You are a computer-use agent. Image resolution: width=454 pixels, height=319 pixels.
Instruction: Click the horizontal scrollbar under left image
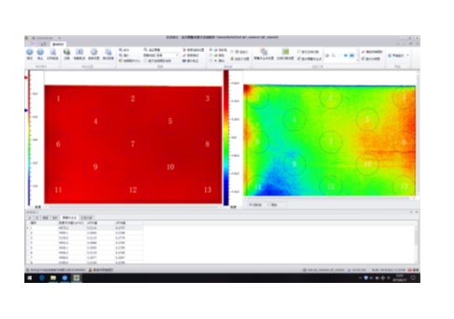(133, 207)
